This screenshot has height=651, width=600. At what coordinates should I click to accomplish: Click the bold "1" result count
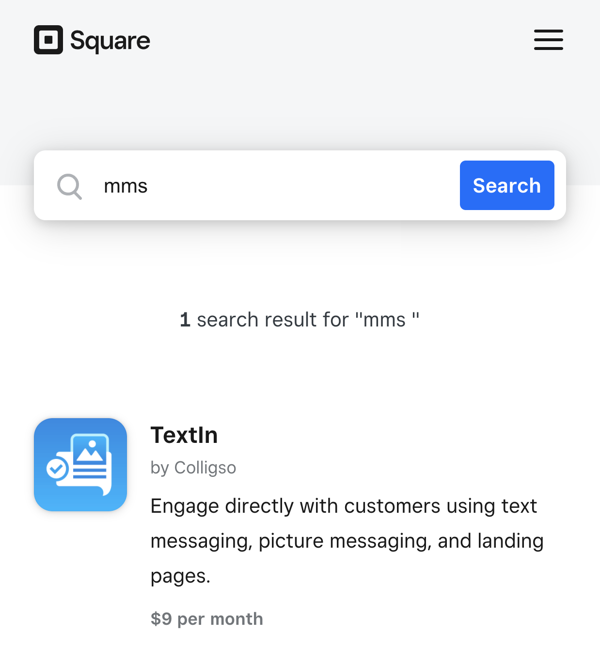pyautogui.click(x=185, y=320)
